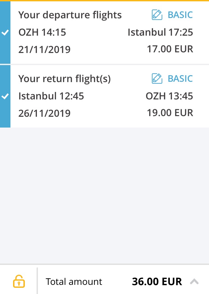Tap the 17.00 EUR departure price
The height and width of the screenshot is (294, 209).
[x=170, y=49]
